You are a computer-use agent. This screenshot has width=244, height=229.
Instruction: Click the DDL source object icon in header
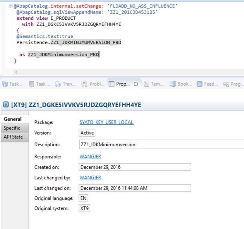pyautogui.click(x=6, y=104)
